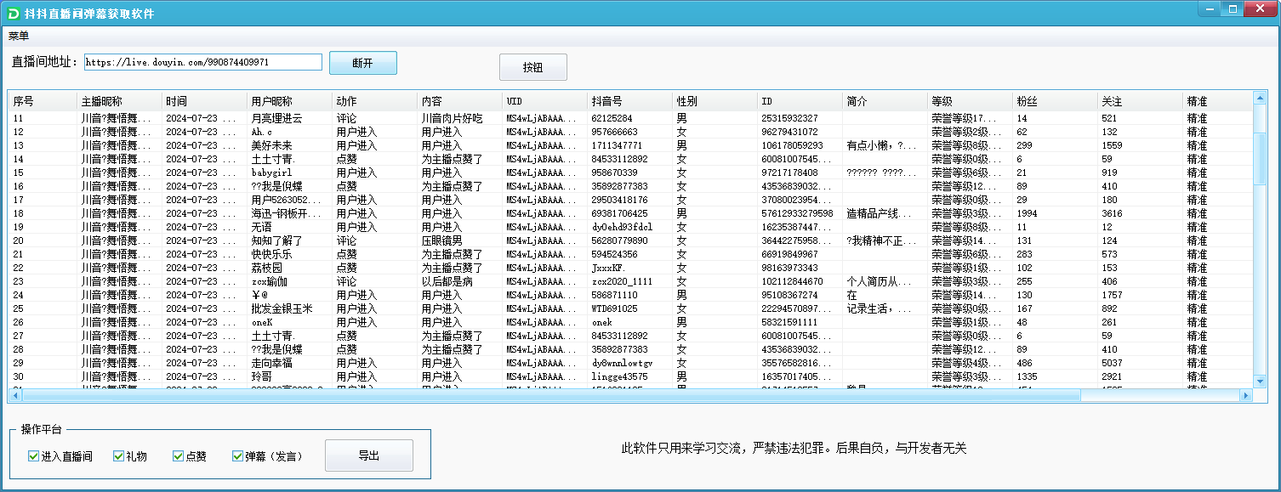Click the 动作 column header
This screenshot has width=1281, height=492.
click(x=374, y=101)
